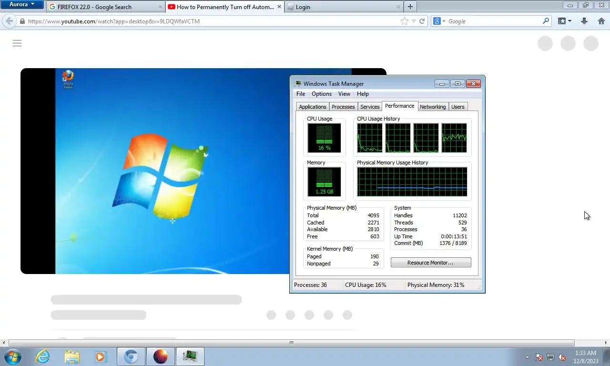The width and height of the screenshot is (610, 366).
Task: Click the Action Center flag tray icon
Action: (x=539, y=357)
